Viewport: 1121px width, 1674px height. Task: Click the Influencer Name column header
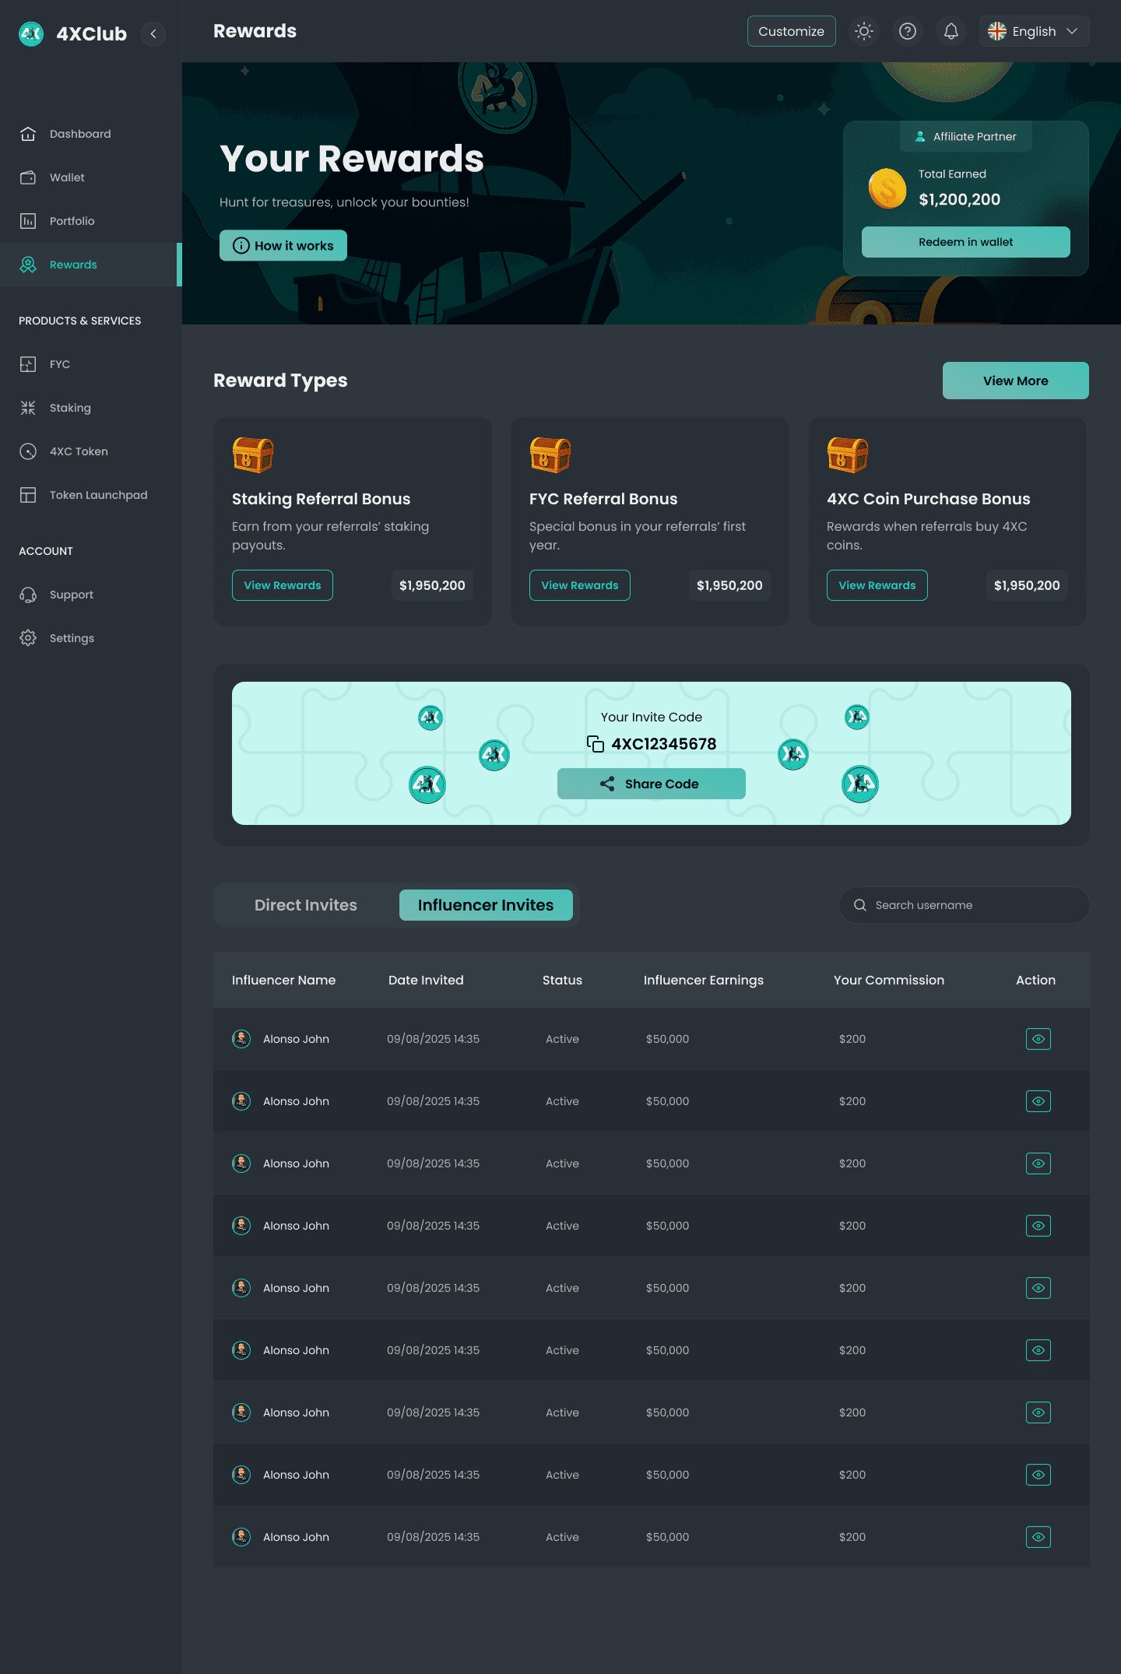[283, 980]
